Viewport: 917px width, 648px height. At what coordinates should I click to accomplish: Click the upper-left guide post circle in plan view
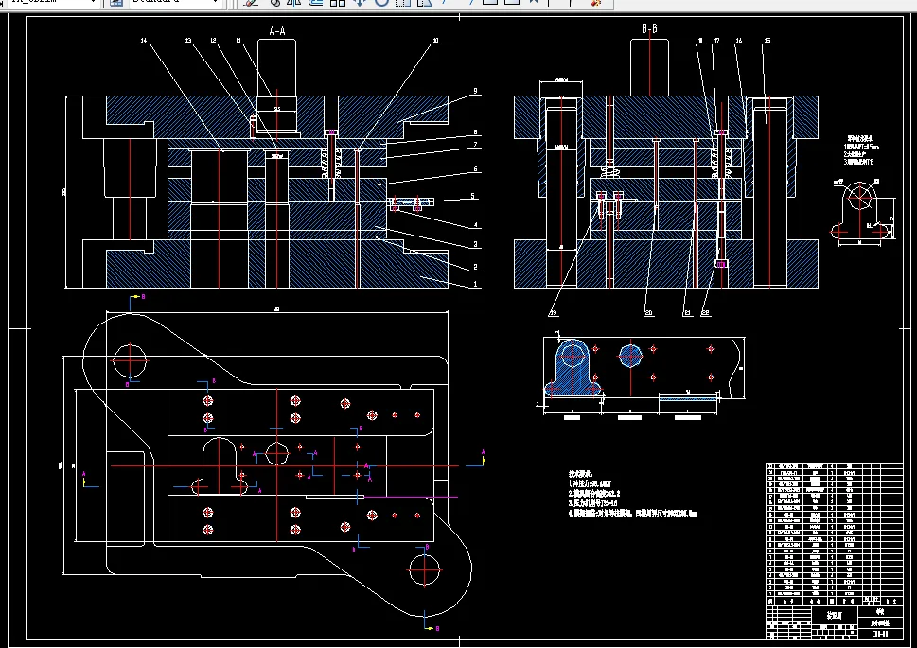[x=130, y=360]
